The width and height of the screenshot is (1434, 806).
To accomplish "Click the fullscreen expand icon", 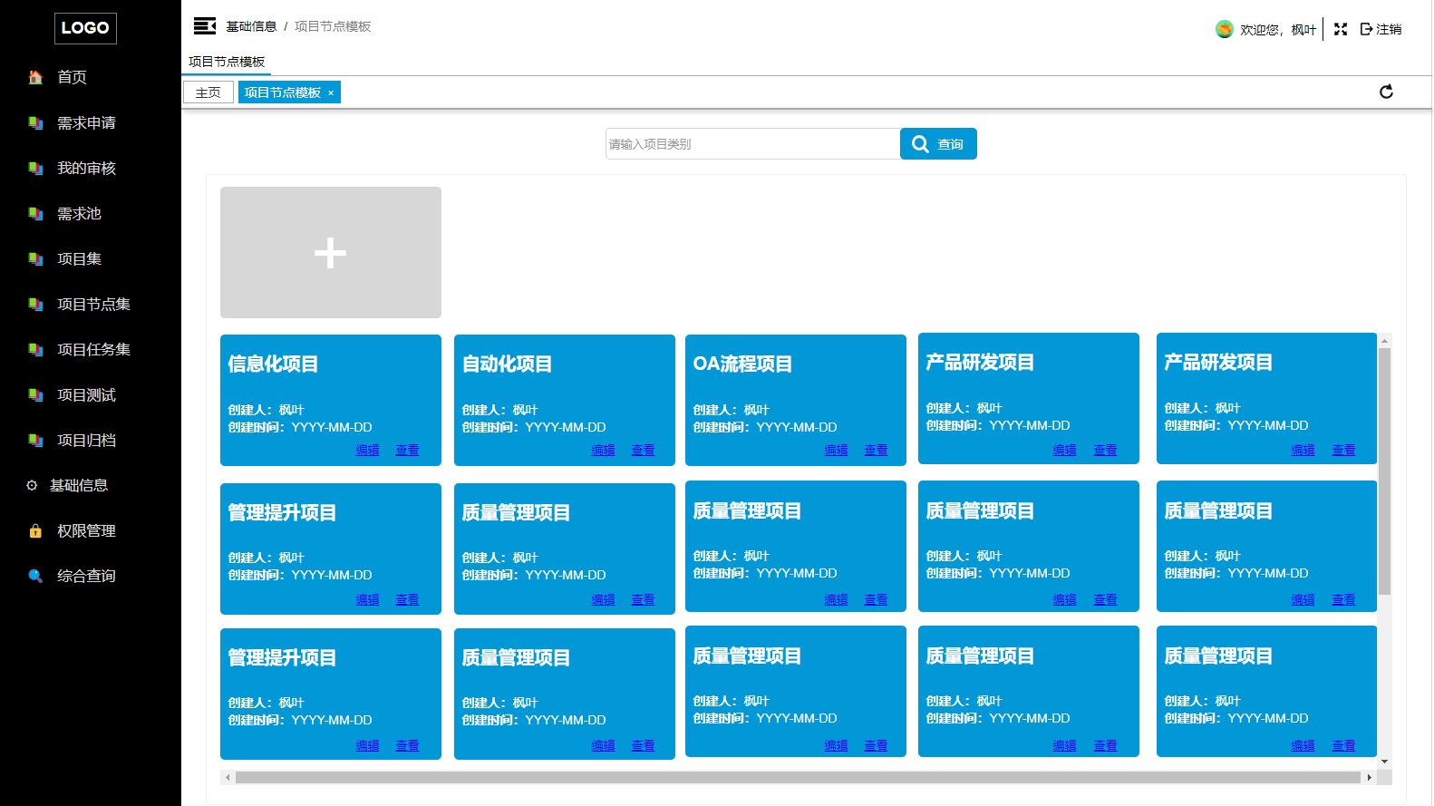I will (1341, 29).
